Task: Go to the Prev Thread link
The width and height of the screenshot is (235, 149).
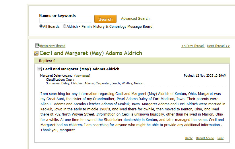Action: coord(193,46)
